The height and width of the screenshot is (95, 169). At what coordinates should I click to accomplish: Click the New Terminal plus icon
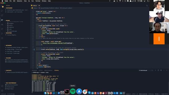point(156,70)
